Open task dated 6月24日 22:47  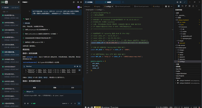tap(10, 46)
